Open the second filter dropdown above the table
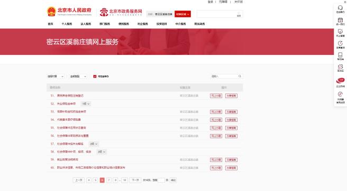The image size is (347, 191). point(78,77)
